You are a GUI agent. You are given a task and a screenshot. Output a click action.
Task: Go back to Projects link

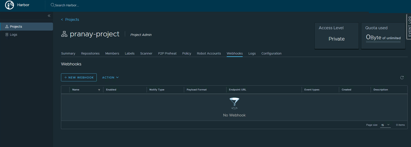click(72, 20)
